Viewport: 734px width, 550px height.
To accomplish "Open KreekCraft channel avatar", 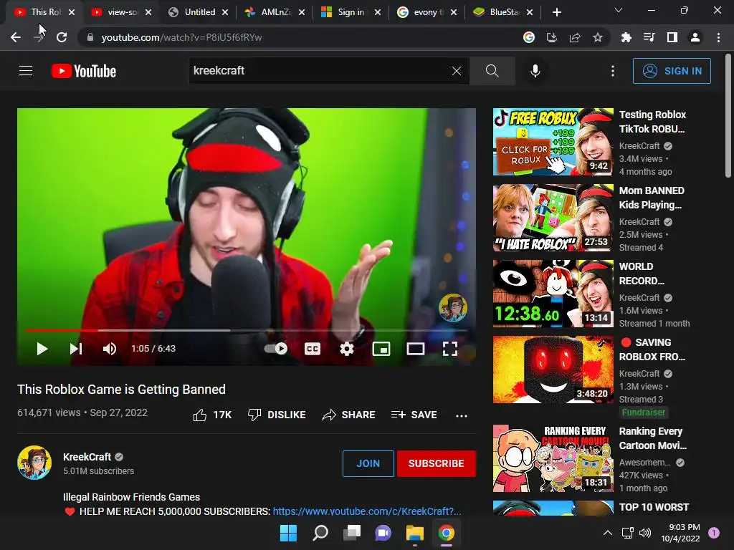I will tap(34, 463).
